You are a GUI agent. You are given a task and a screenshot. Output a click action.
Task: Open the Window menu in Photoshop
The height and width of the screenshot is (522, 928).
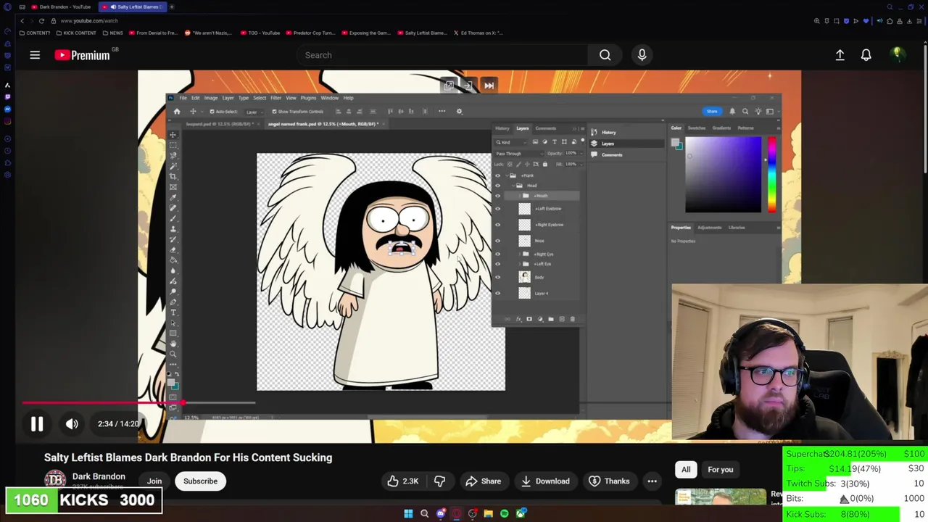329,98
